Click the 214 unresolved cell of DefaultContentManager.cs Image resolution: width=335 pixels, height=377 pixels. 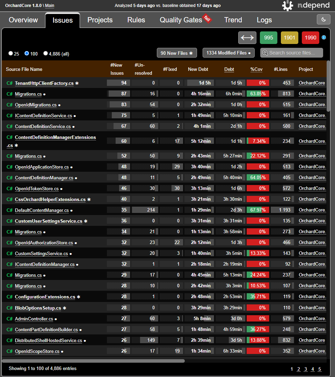tap(145, 210)
